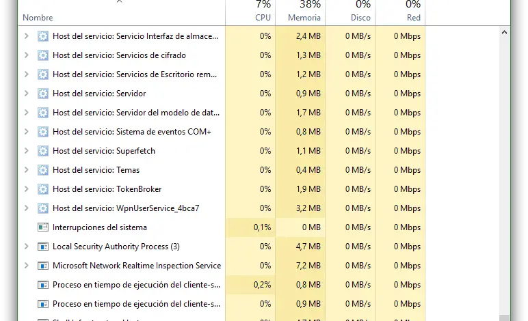Viewport: 528px width, 321px height.
Task: Sort processes by the Nombre column
Action: [x=38, y=17]
